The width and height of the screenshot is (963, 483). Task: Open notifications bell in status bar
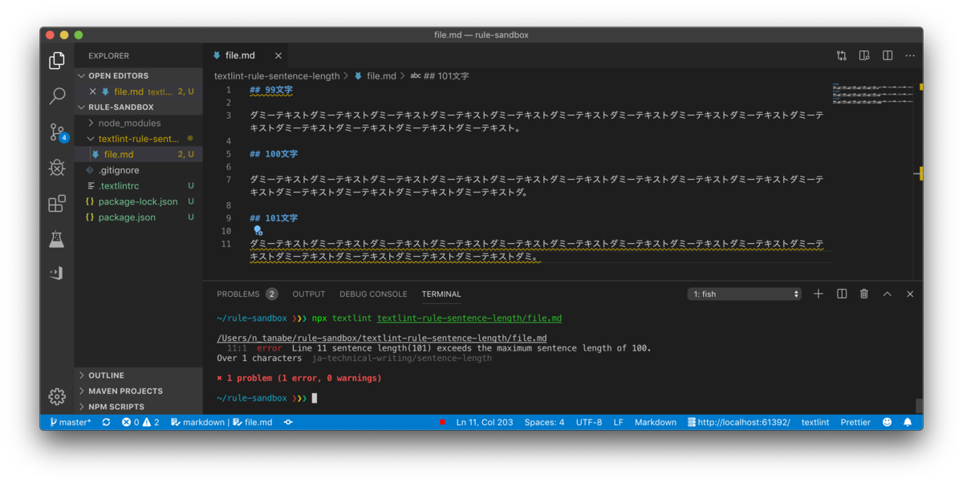point(908,422)
